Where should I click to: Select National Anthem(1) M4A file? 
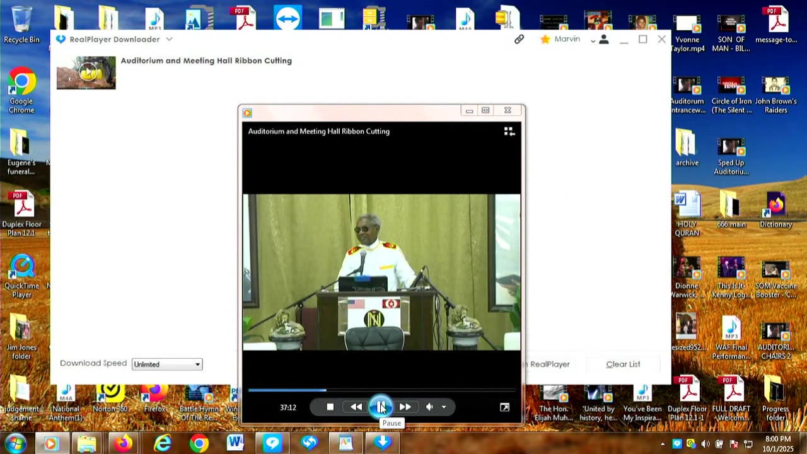(66, 402)
